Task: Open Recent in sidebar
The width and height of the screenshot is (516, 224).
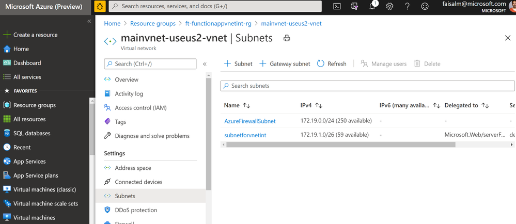Action: (x=22, y=148)
